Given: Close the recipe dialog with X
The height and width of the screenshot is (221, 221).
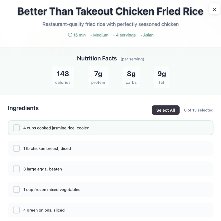Looking at the screenshot, I should (214, 9).
